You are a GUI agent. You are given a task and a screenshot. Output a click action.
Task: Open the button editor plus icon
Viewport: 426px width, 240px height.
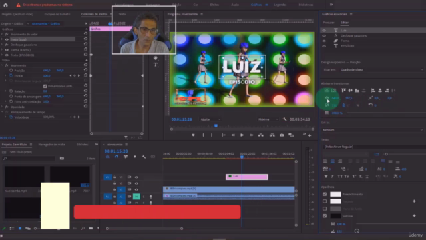(310, 135)
